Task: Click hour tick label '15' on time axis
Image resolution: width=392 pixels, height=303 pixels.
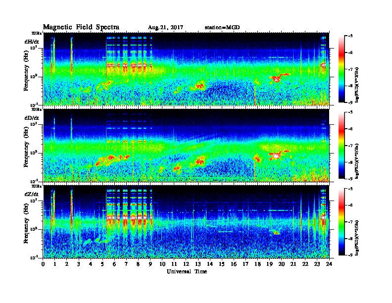Action: [222, 264]
